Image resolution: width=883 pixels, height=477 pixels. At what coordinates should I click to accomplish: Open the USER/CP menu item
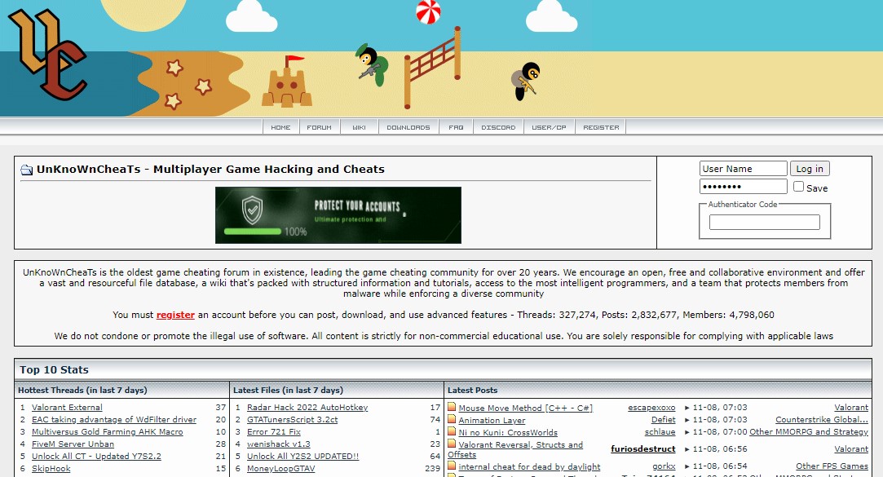[549, 127]
